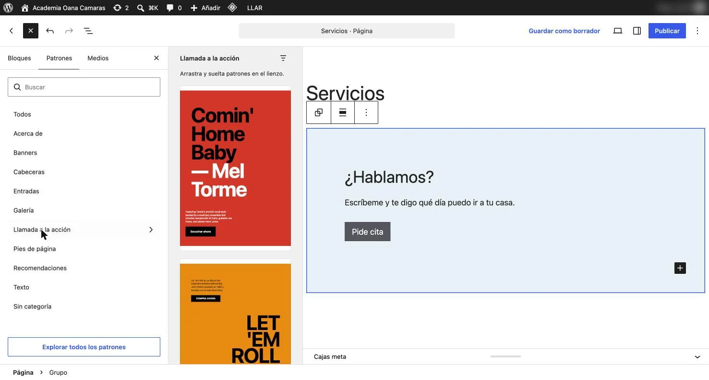Close the block inserter with X toggle
This screenshot has height=380, width=709.
(31, 31)
